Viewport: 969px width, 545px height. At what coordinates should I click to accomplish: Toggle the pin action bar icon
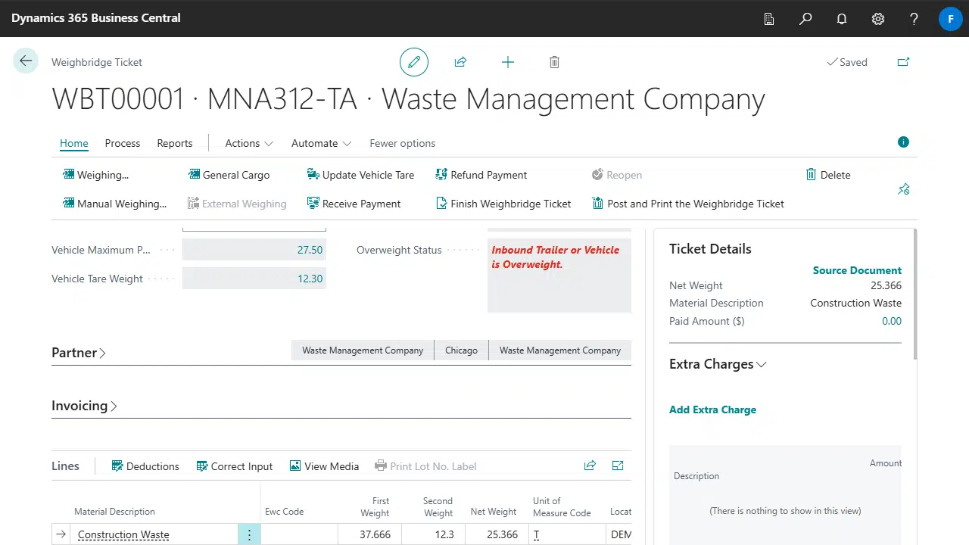pos(903,189)
